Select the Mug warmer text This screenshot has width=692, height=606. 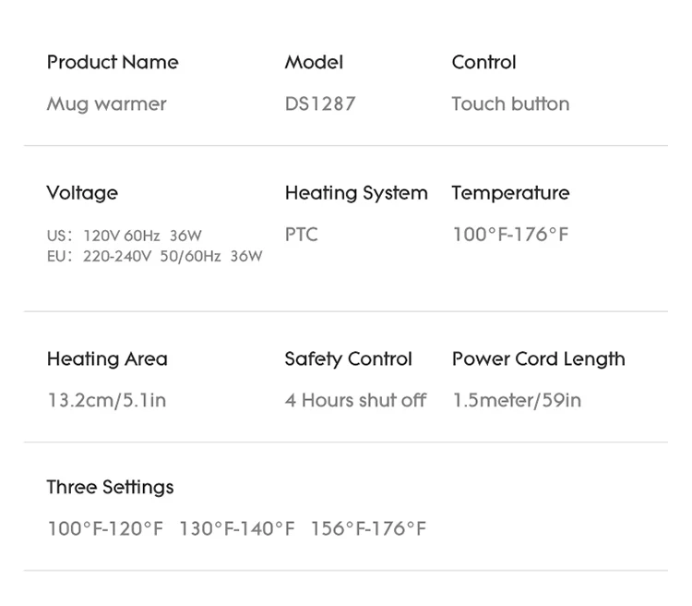107,104
